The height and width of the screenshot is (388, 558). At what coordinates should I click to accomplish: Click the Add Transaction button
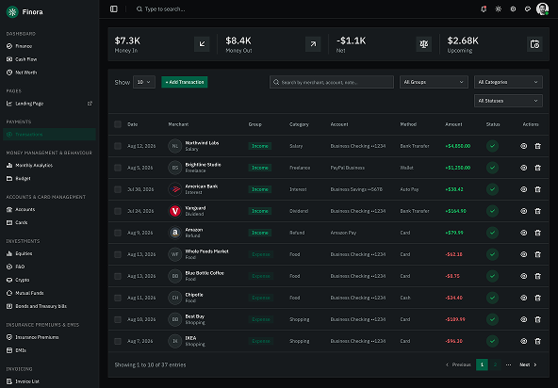pos(185,82)
